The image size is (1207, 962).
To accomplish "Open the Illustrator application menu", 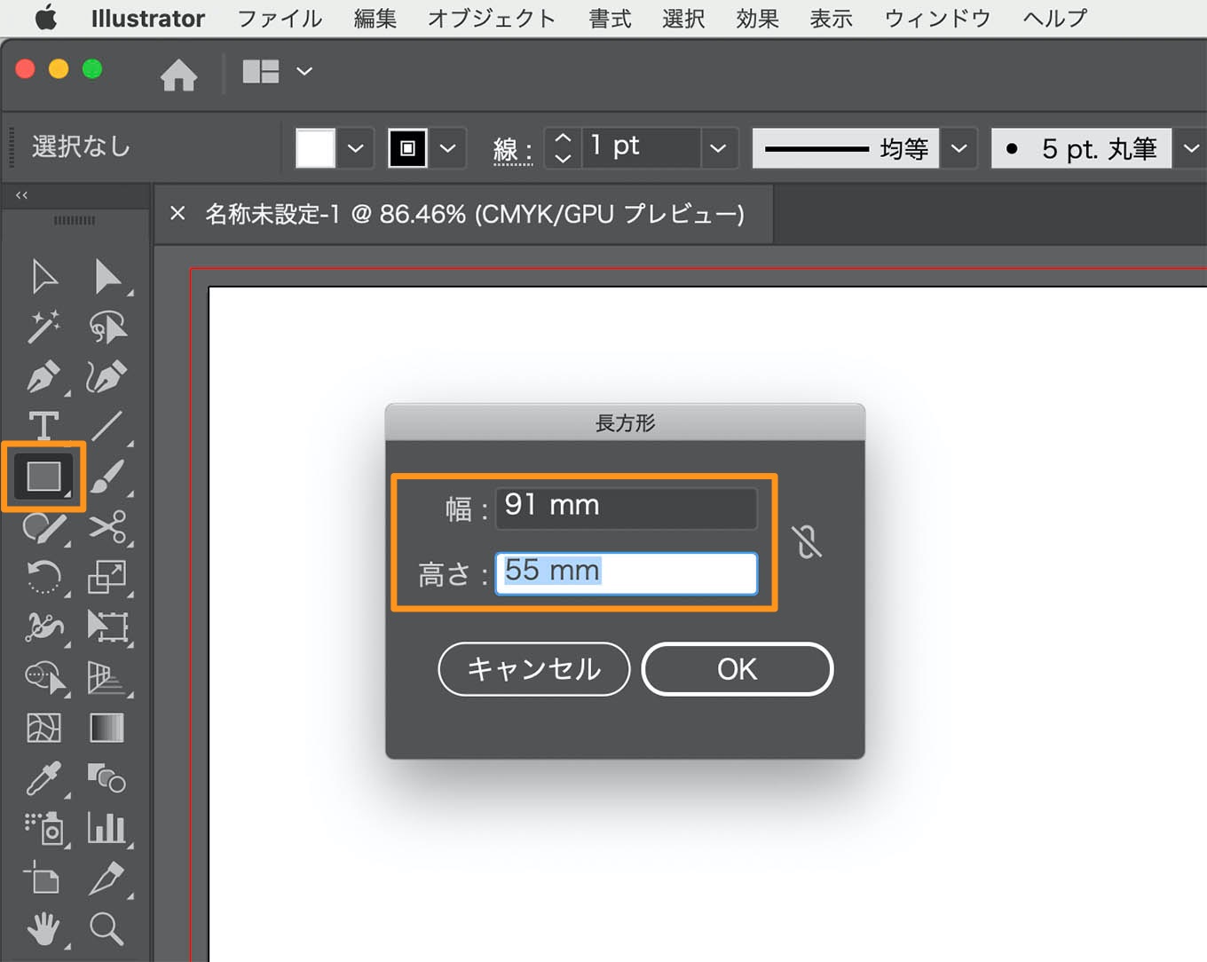I will pyautogui.click(x=148, y=18).
